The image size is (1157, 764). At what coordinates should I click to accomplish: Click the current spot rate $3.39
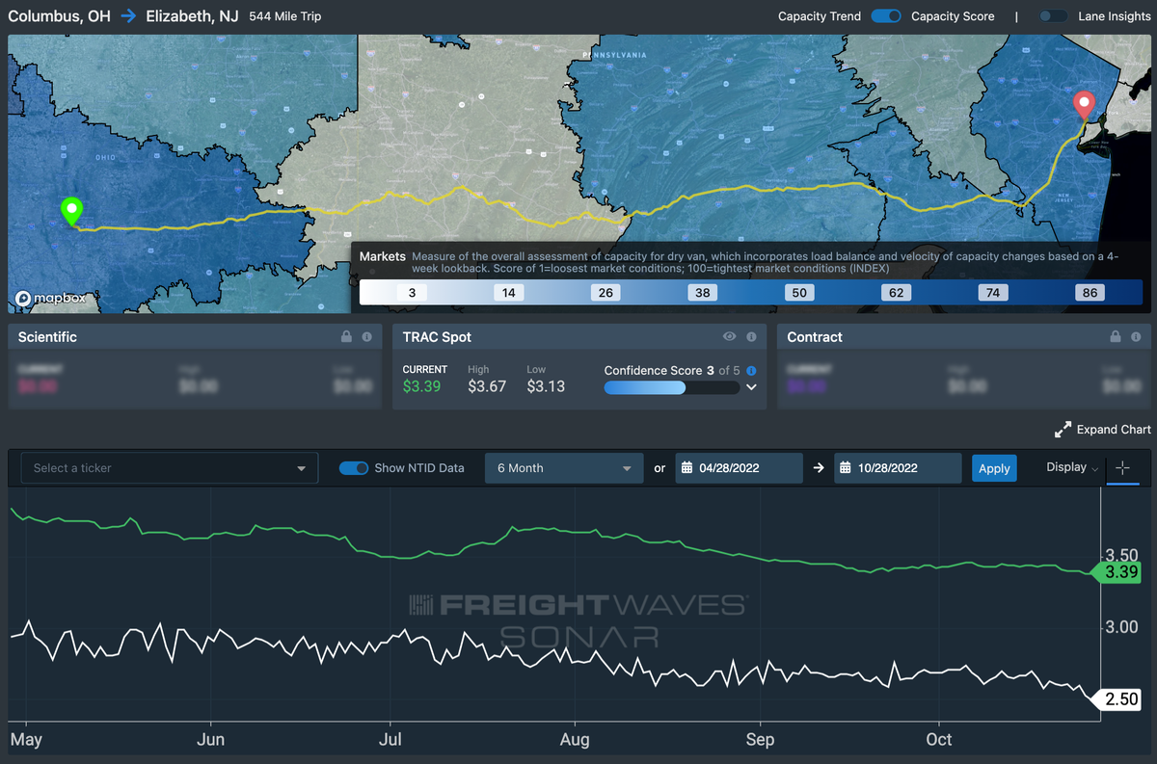pyautogui.click(x=423, y=386)
